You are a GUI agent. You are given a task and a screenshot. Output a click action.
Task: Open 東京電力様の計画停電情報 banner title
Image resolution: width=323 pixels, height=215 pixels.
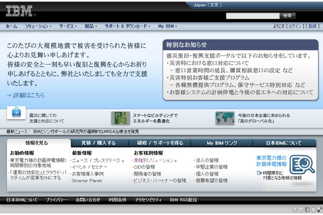pyautogui.click(x=272, y=161)
